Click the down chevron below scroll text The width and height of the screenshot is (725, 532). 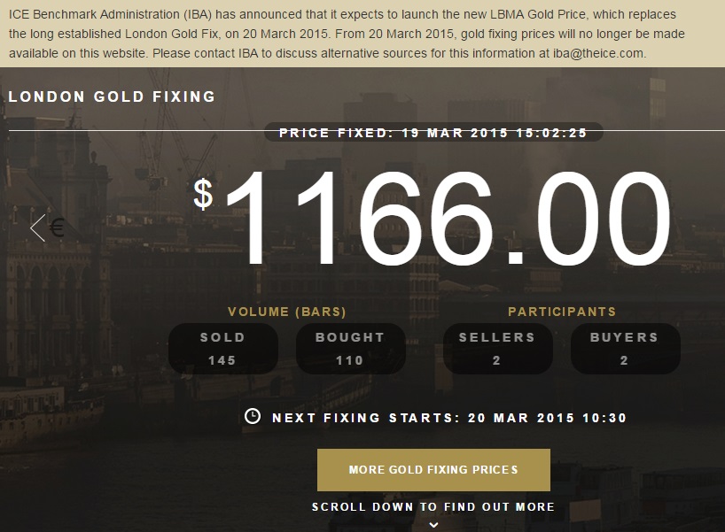pyautogui.click(x=433, y=524)
